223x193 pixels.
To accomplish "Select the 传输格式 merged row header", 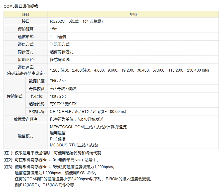I will coord(15,96).
